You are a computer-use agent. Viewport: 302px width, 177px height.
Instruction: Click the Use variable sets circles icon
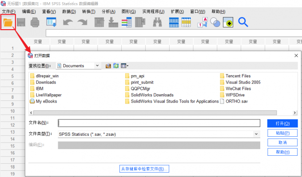point(215,22)
